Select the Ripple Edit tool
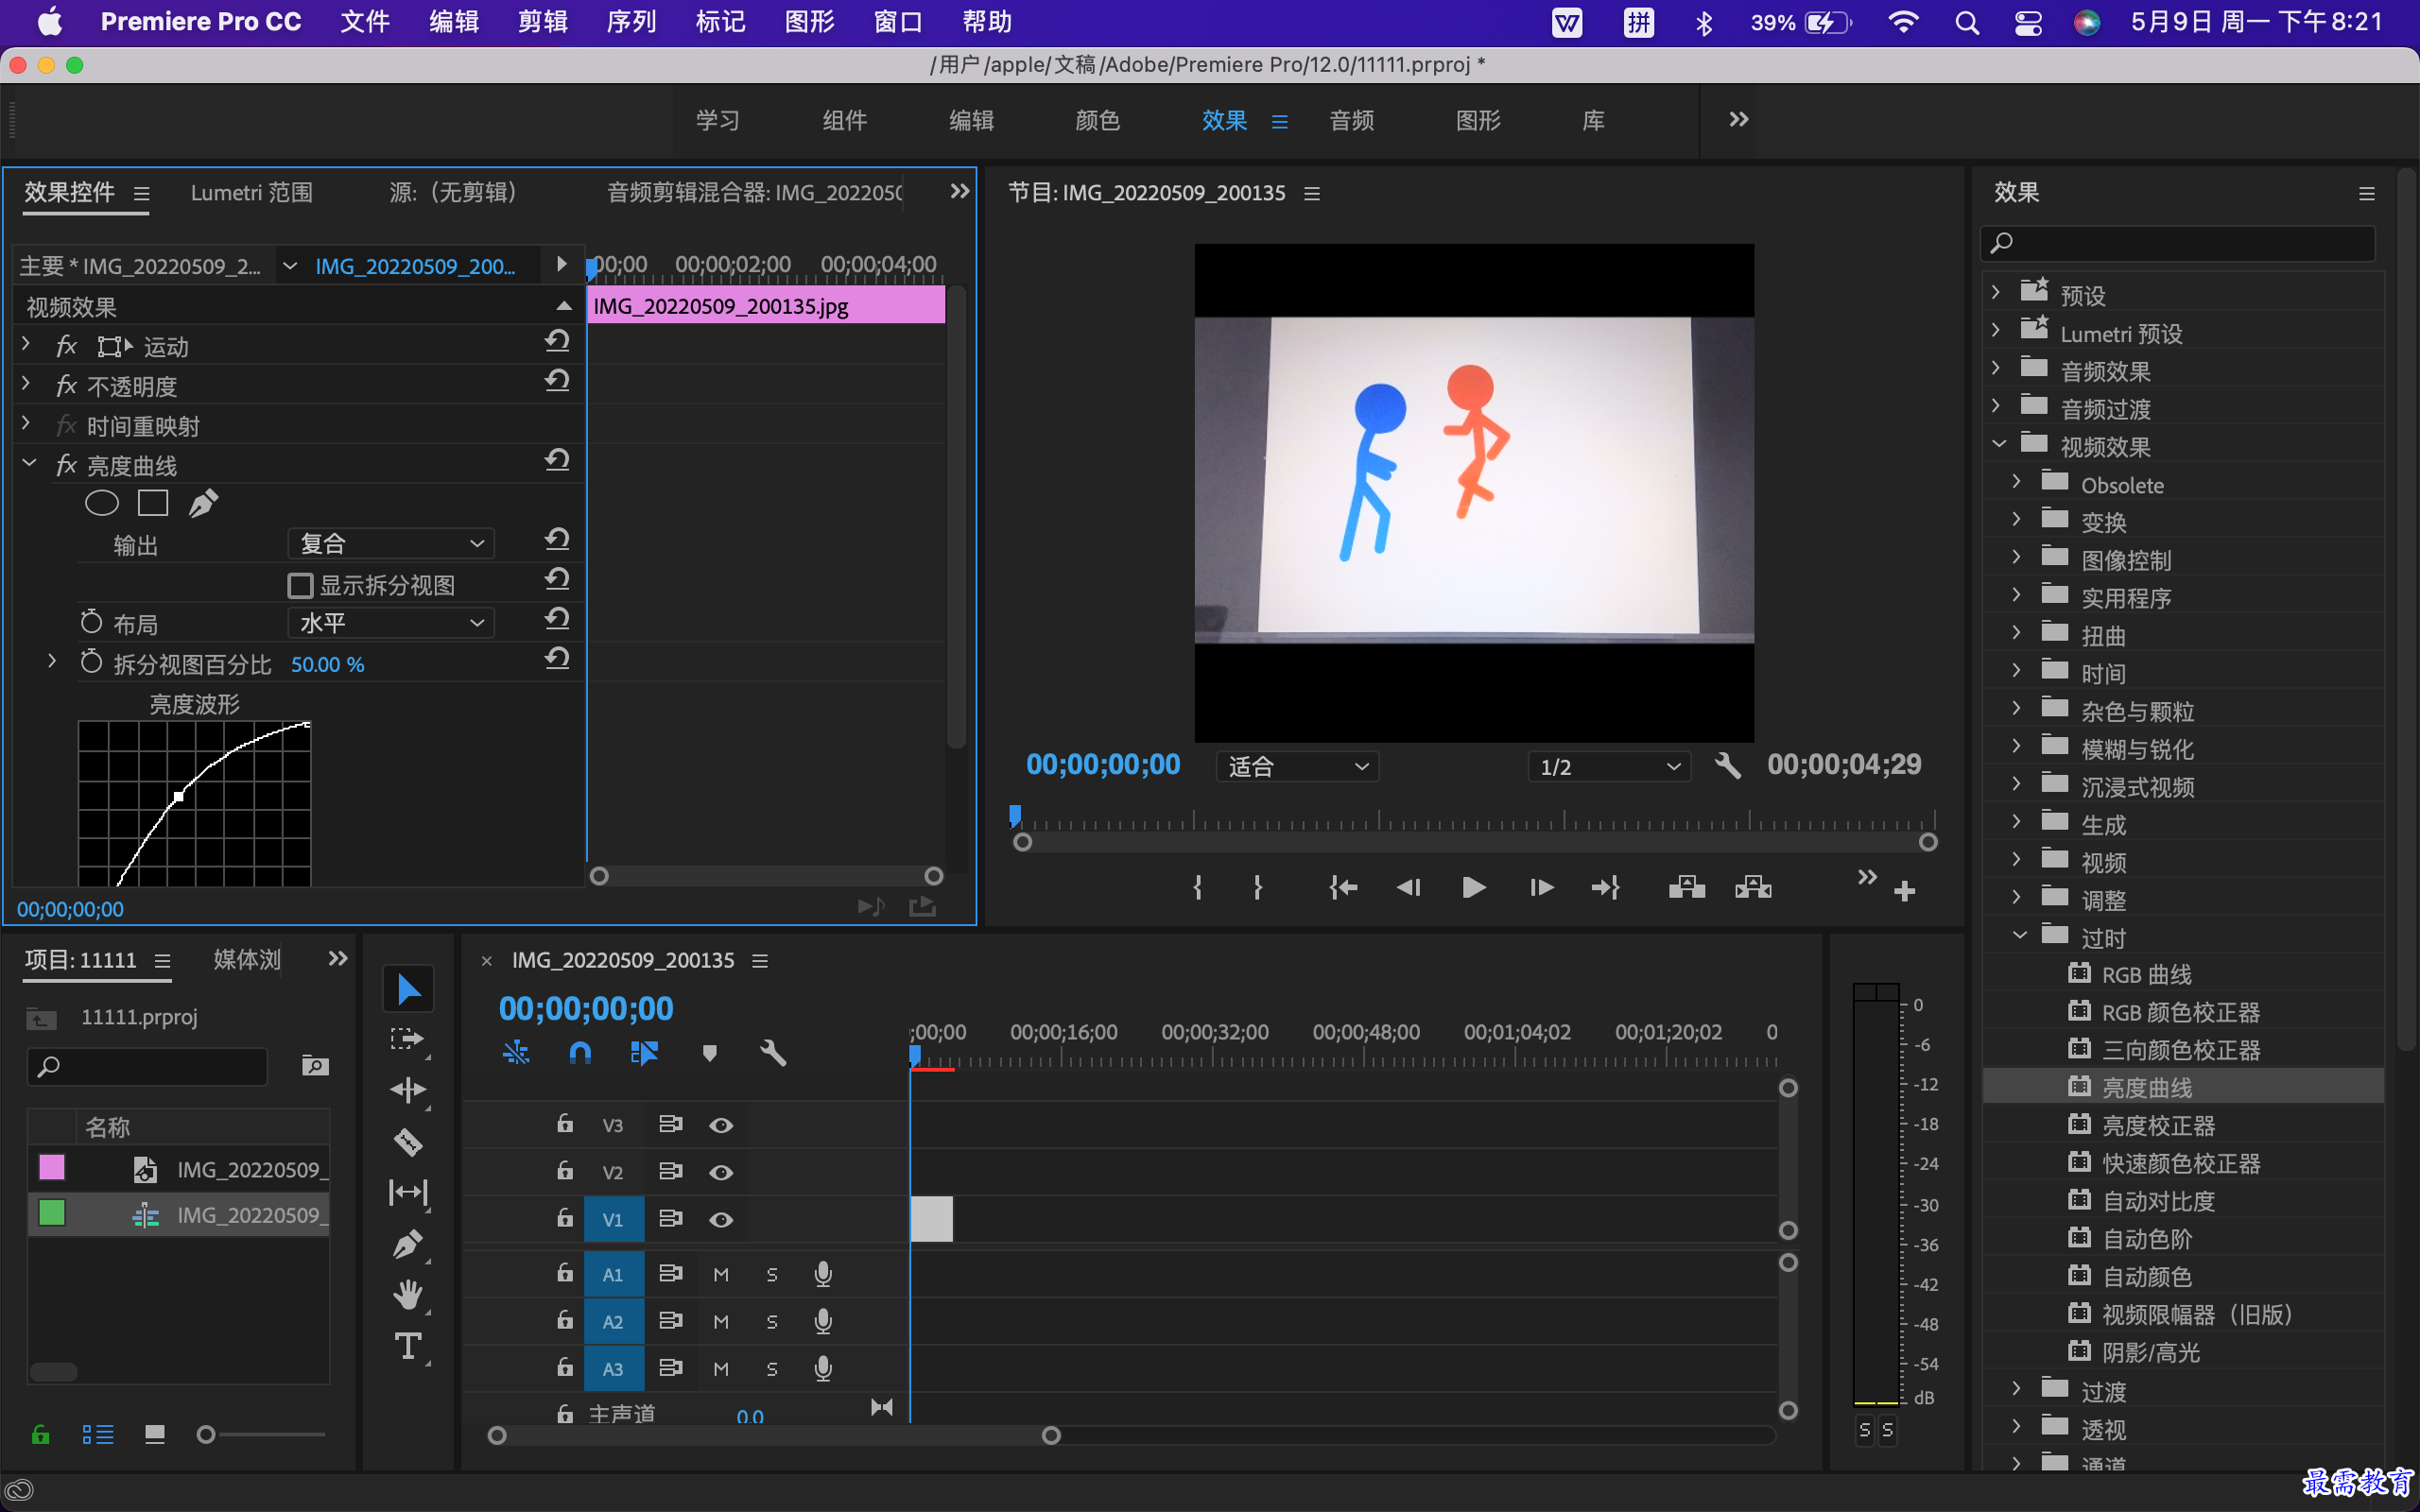The image size is (2420, 1512). point(408,1089)
